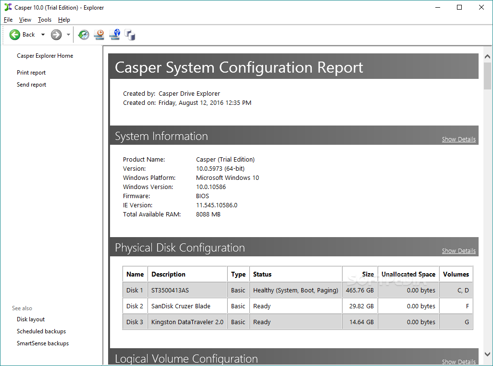This screenshot has height=366, width=493.
Task: Click the C, D volumes cell
Action: click(456, 290)
